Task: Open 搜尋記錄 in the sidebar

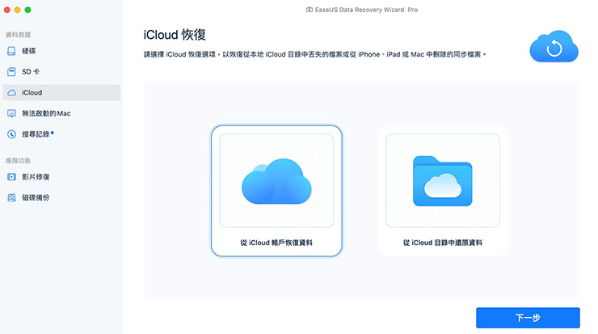Action: 61,134
